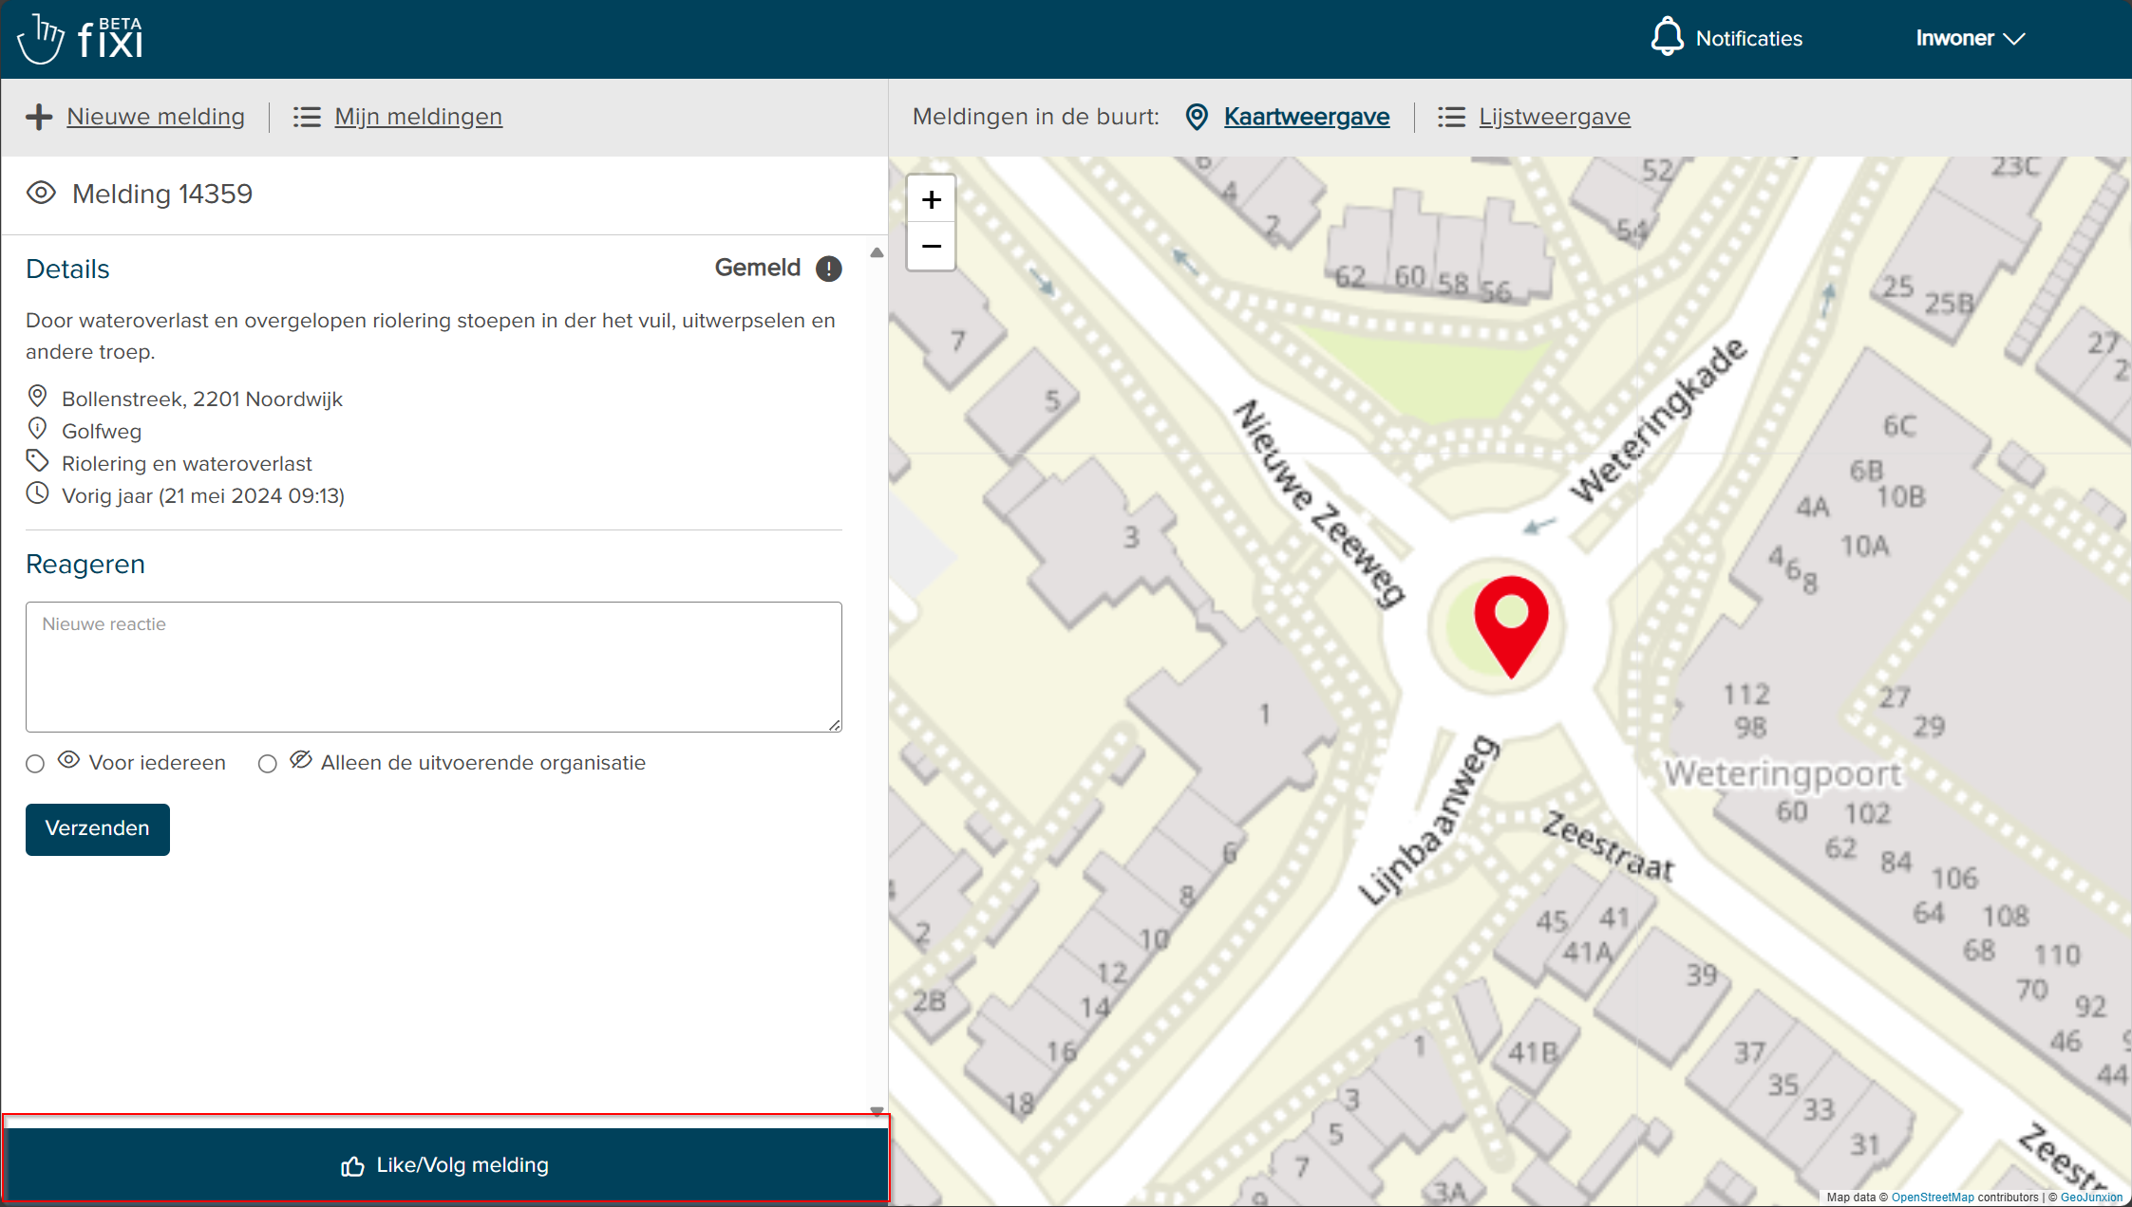Zoom out the map with minus button
The width and height of the screenshot is (2132, 1207).
[x=932, y=247]
